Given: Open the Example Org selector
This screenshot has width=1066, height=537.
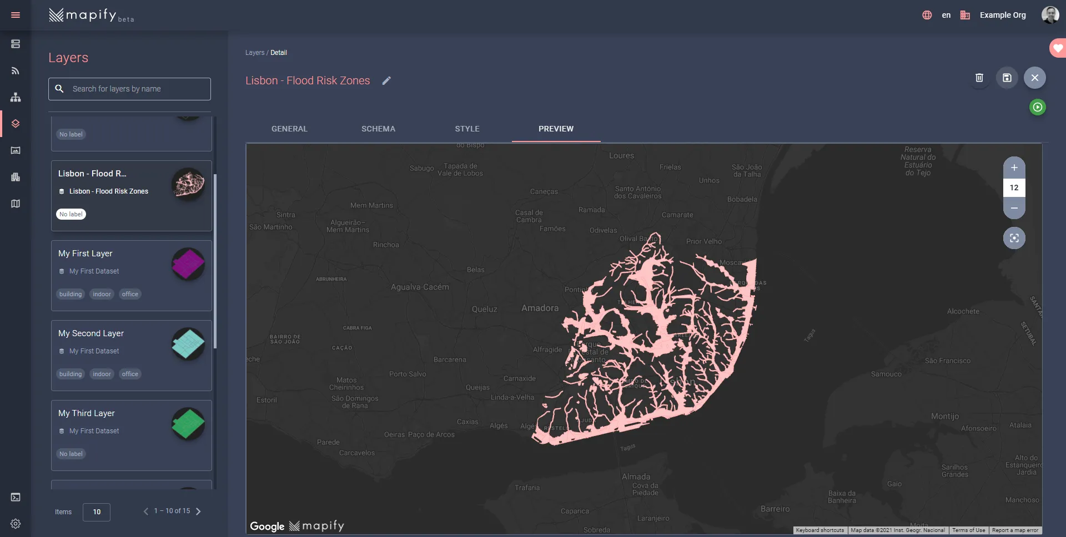Looking at the screenshot, I should pyautogui.click(x=1003, y=15).
